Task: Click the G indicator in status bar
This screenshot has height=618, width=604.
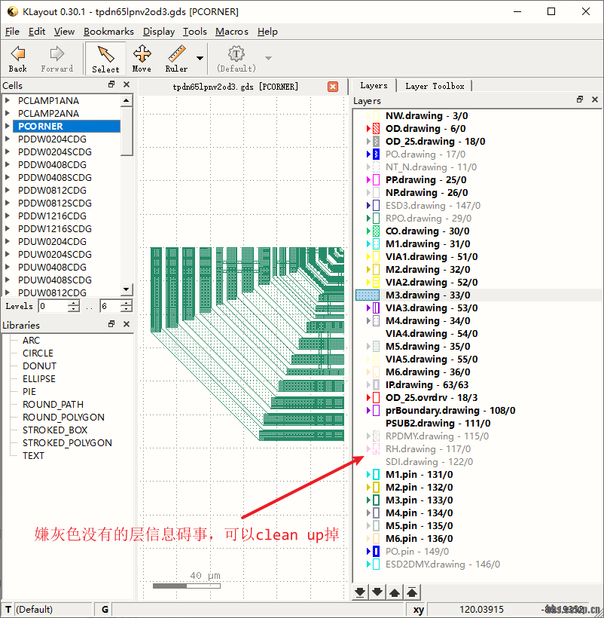Action: [x=105, y=609]
